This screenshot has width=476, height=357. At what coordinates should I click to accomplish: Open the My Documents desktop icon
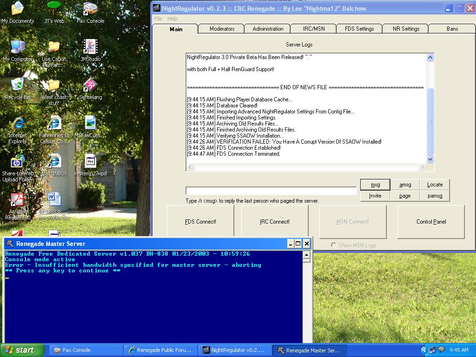pyautogui.click(x=17, y=9)
